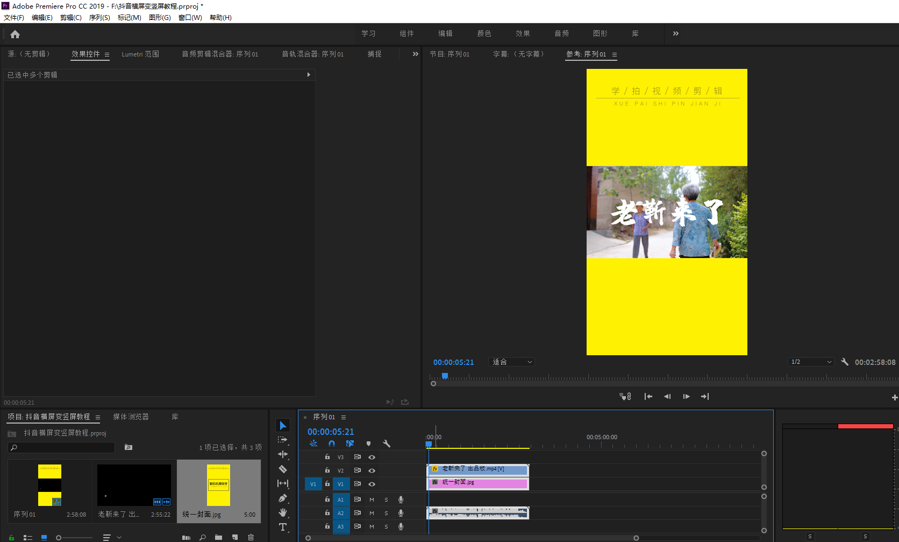The image size is (899, 542).
Task: Select the Hand tool
Action: click(x=283, y=512)
